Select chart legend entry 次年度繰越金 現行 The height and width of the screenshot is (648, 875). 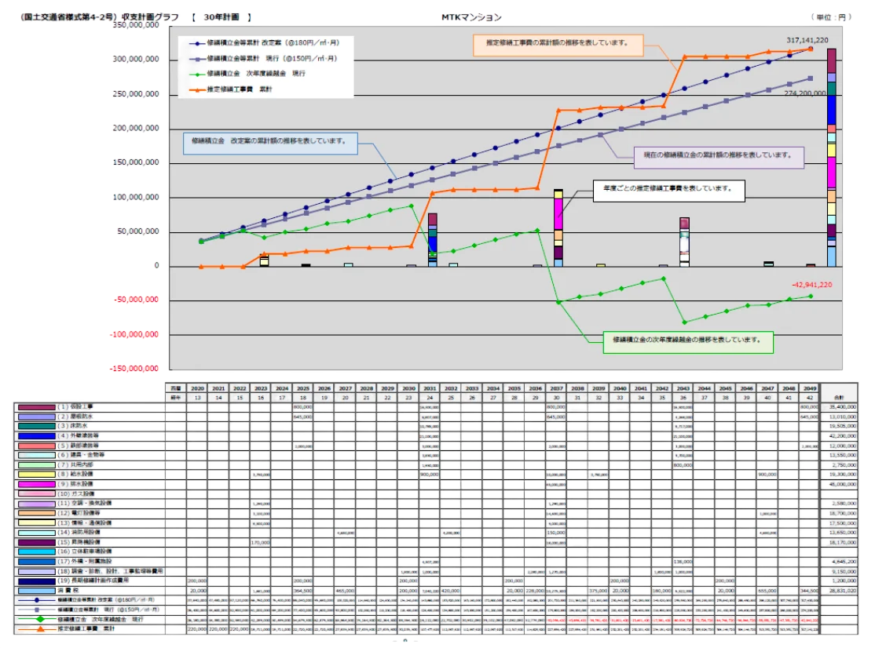(x=247, y=74)
